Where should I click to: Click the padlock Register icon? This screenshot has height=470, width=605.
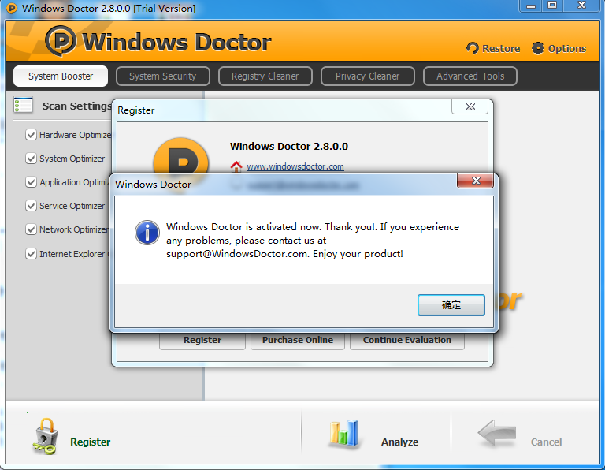[x=45, y=436]
